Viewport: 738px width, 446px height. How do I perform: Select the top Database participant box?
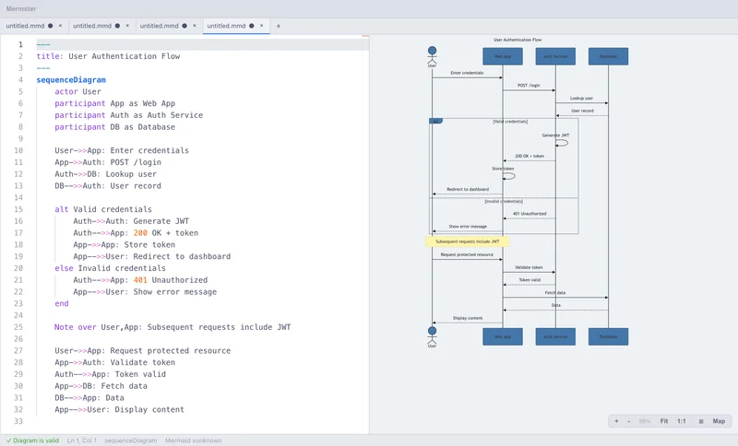(608, 56)
